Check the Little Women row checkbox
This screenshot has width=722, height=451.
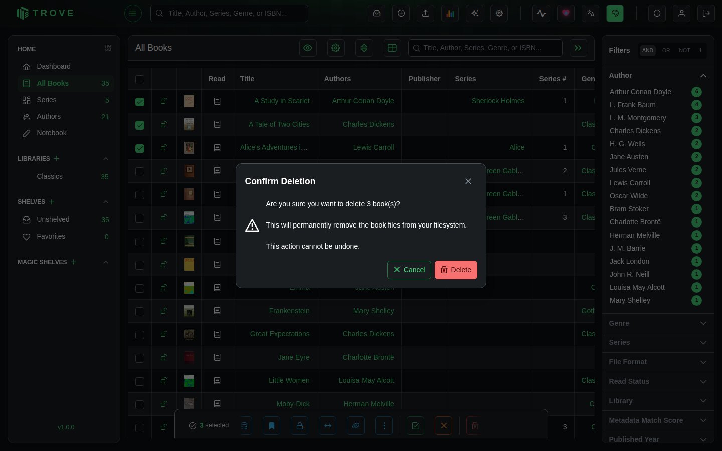[140, 381]
